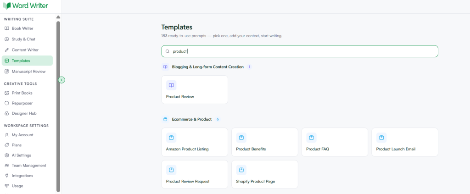Go to My Account settings
The height and width of the screenshot is (194, 470).
(27, 135)
